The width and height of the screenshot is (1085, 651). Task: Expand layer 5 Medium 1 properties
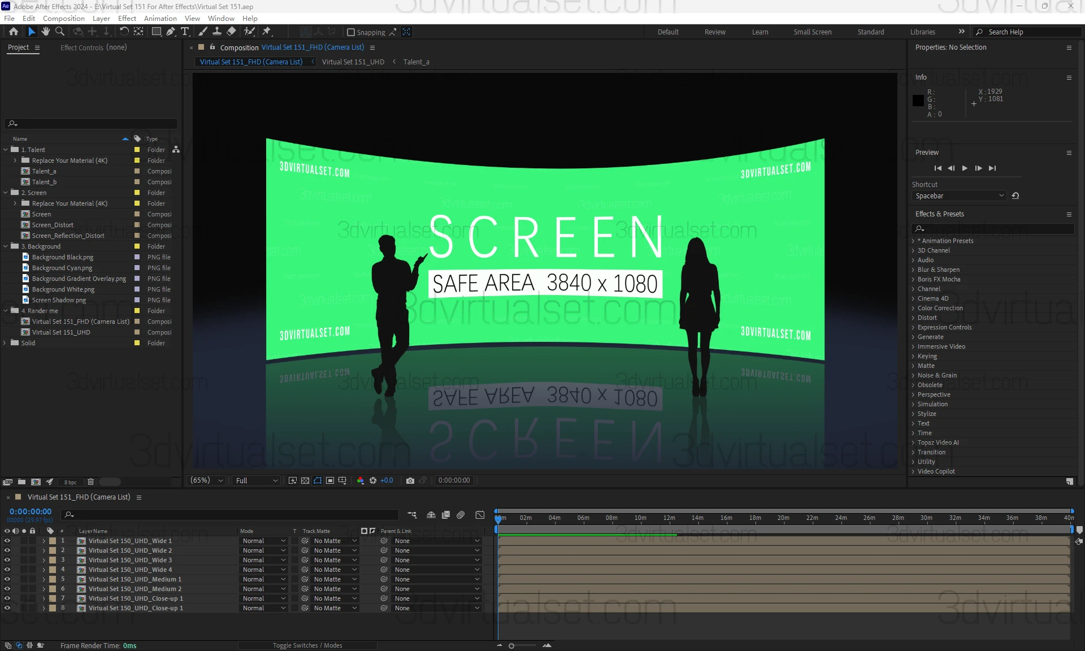click(x=44, y=579)
